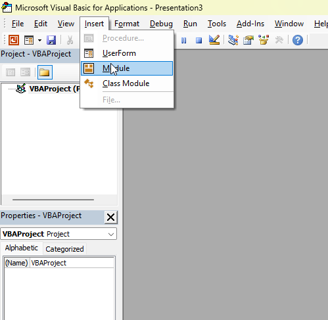The width and height of the screenshot is (328, 320).
Task: Close the Properties panel
Action: pos(110,217)
